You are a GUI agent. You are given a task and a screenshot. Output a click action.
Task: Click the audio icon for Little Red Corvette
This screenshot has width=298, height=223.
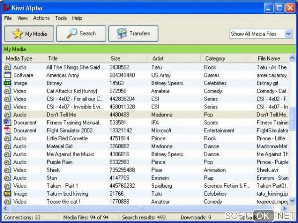tap(7, 138)
